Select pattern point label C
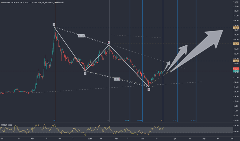 pos(109,42)
